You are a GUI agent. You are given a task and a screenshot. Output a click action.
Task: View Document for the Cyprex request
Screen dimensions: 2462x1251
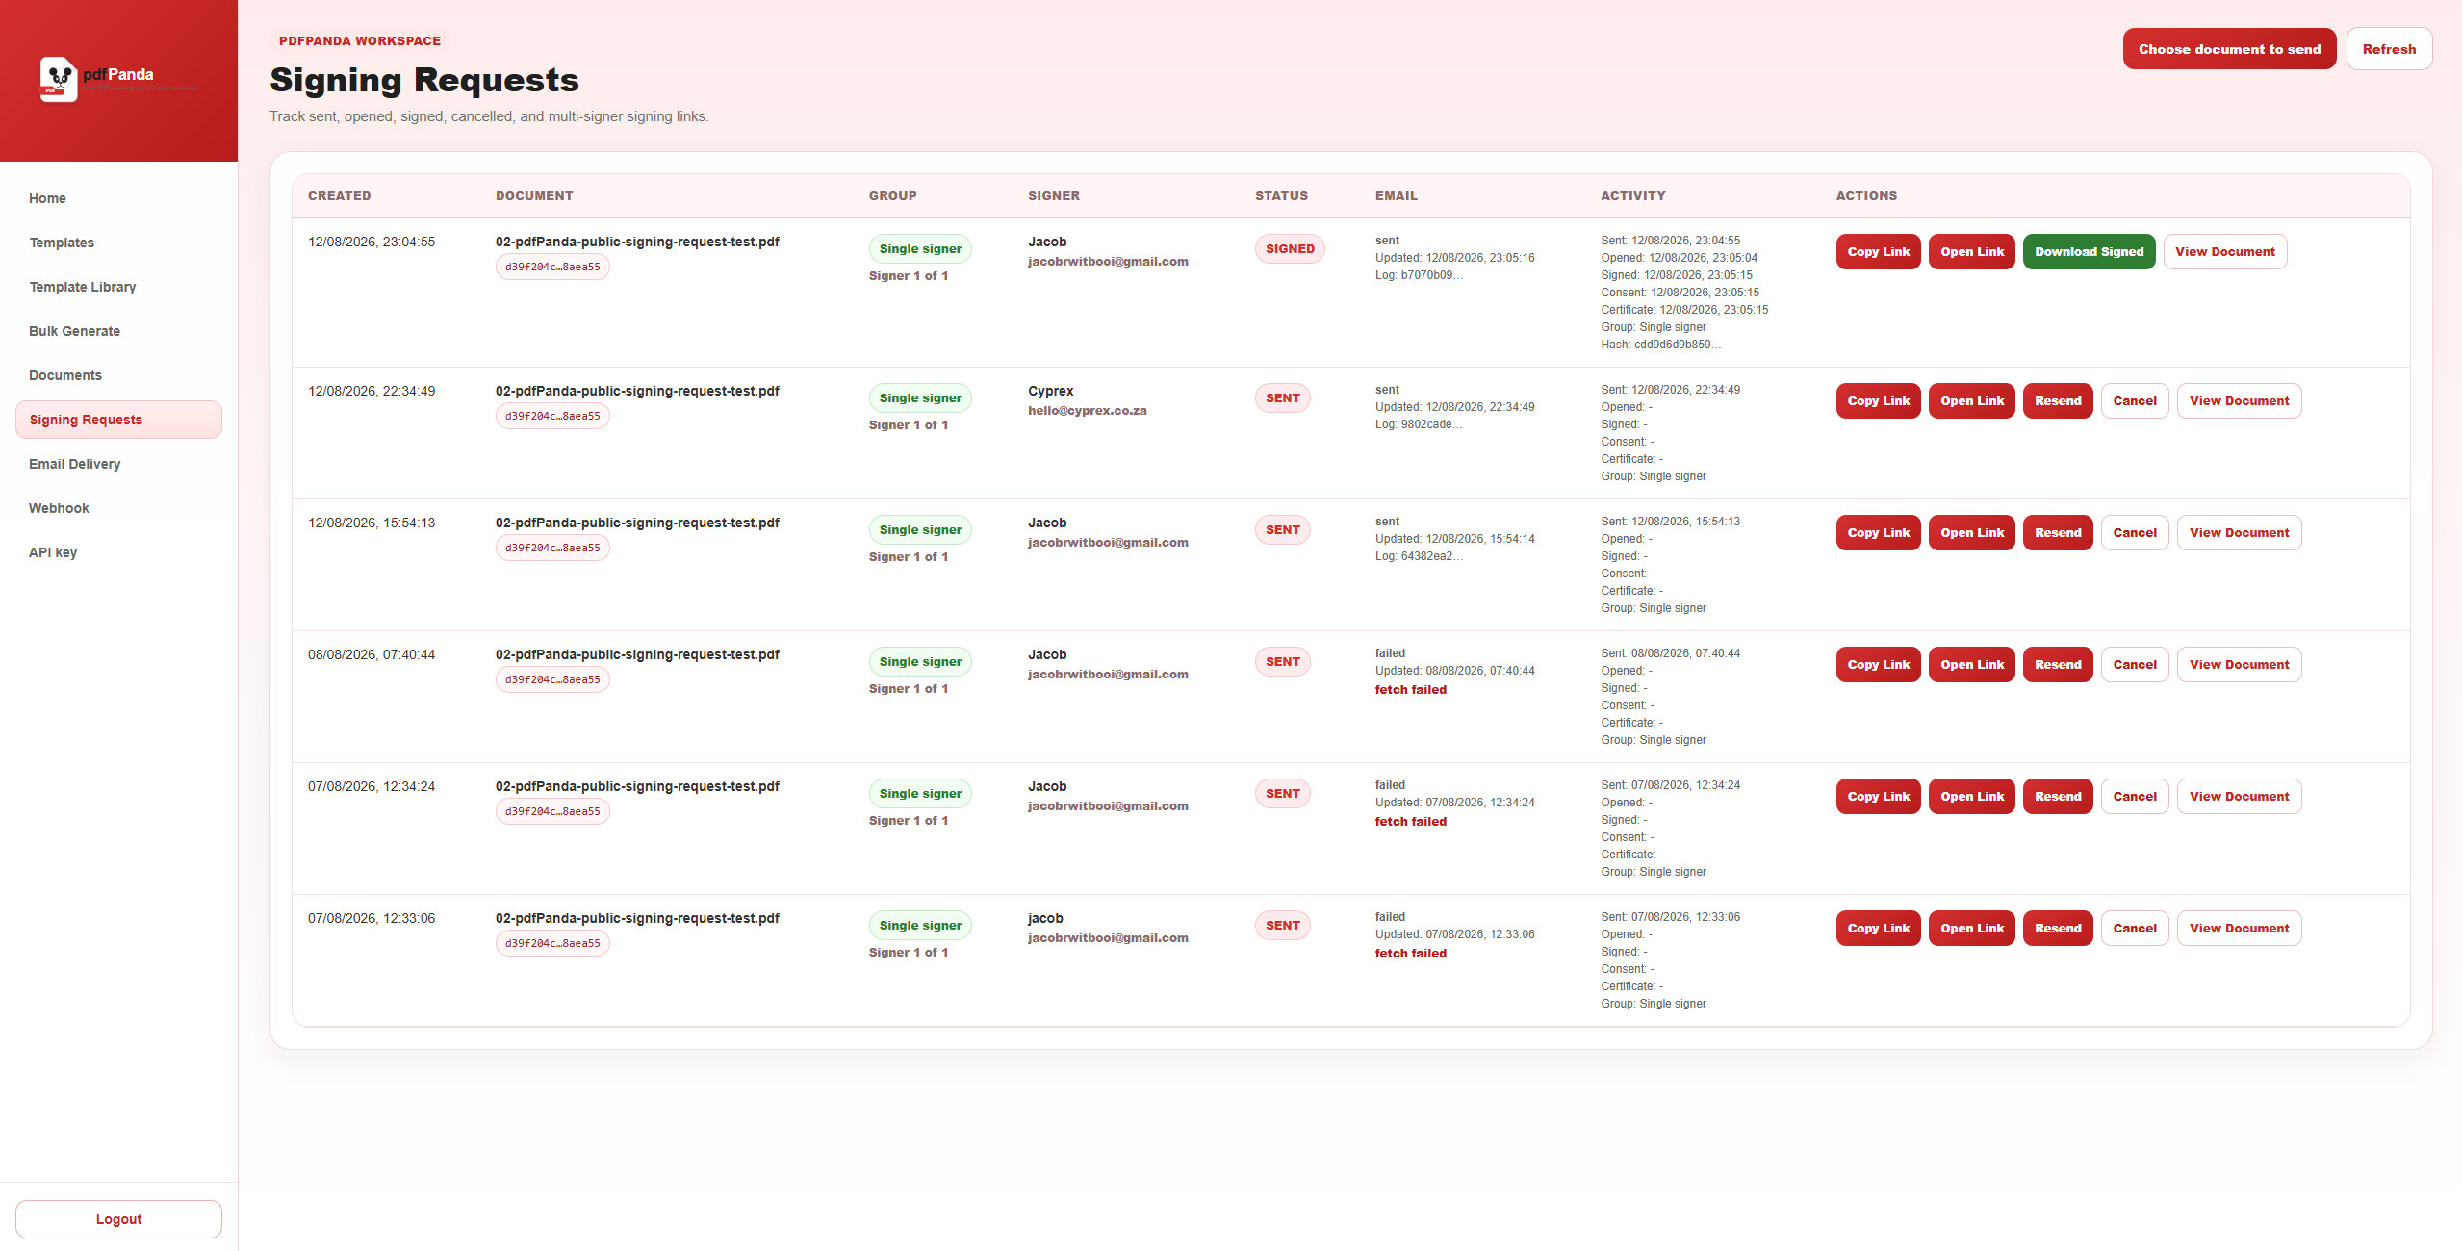[x=2239, y=401]
